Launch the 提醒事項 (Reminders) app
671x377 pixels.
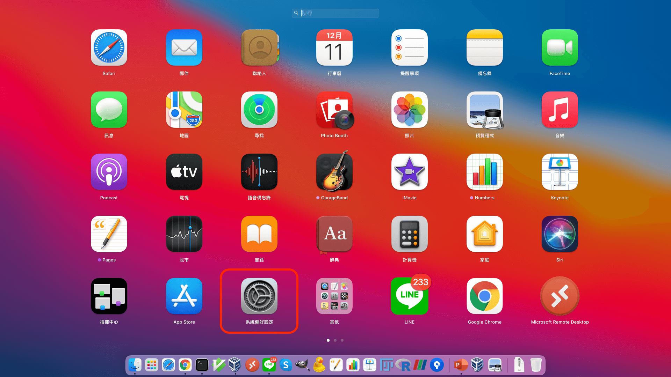click(x=410, y=47)
